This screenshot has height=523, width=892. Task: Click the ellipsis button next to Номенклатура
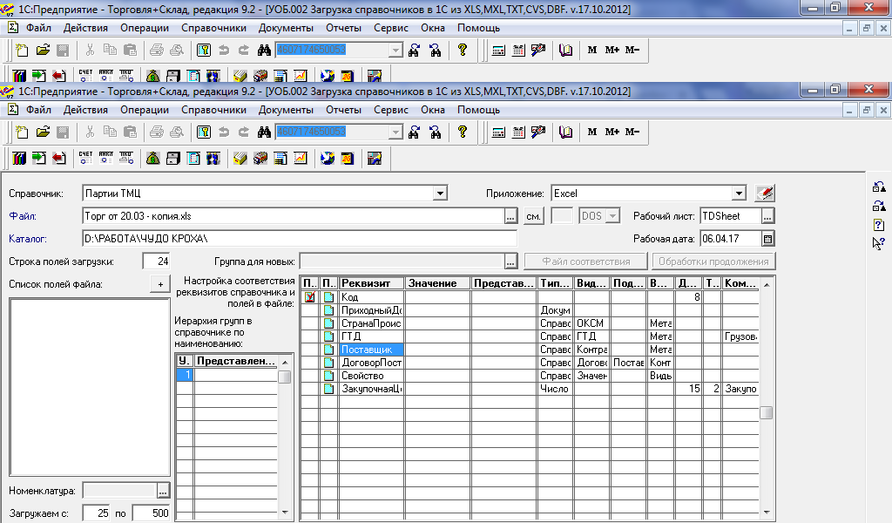pos(163,491)
